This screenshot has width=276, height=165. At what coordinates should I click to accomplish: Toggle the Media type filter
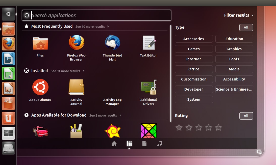pos(234,69)
